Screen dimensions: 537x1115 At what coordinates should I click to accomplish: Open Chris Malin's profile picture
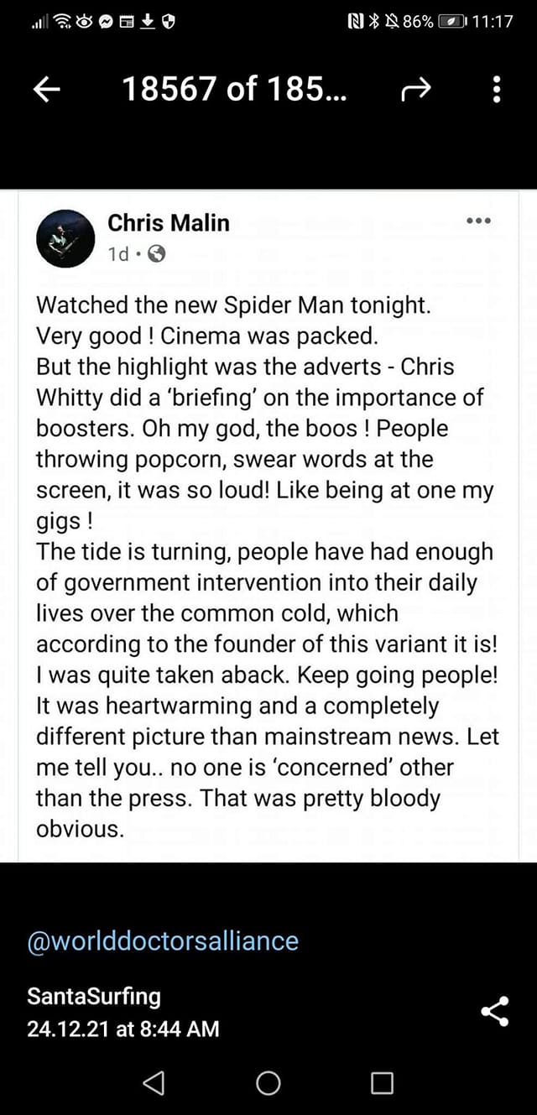[x=66, y=238]
